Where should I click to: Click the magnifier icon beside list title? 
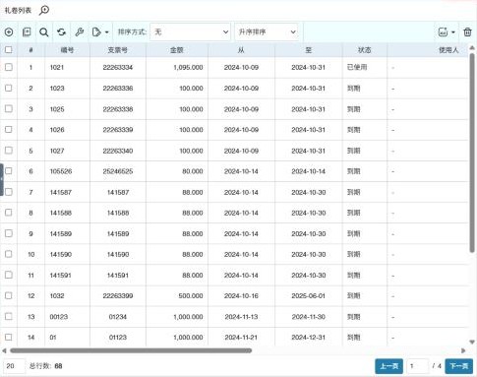pos(44,10)
